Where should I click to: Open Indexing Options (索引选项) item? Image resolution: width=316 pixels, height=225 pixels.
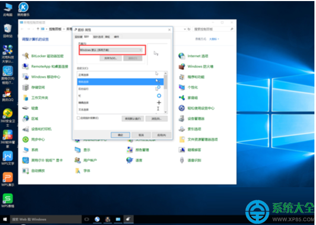(x=190, y=129)
